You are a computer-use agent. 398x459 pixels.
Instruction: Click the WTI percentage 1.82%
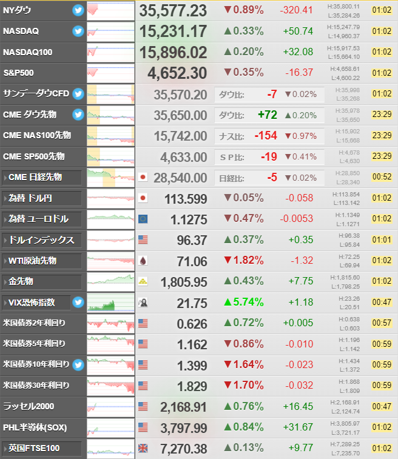pyautogui.click(x=244, y=260)
